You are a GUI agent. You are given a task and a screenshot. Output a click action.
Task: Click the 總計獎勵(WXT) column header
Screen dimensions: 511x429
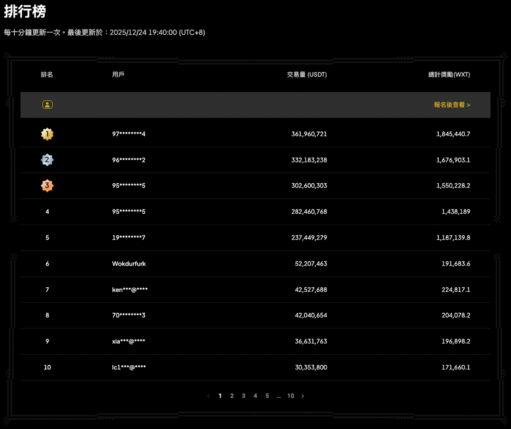(x=449, y=74)
